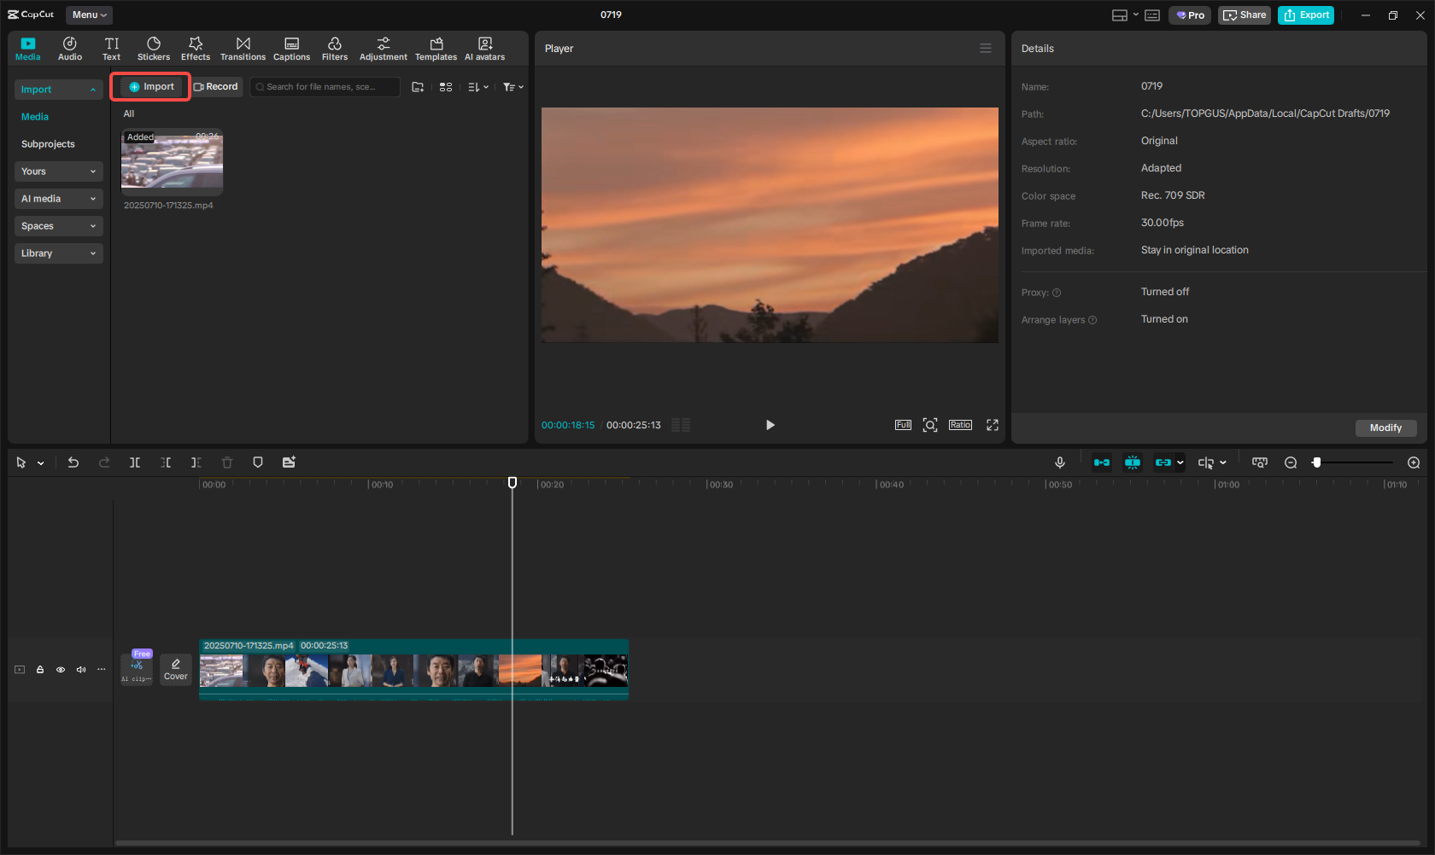Select Subprojects in the sidebar

(48, 144)
